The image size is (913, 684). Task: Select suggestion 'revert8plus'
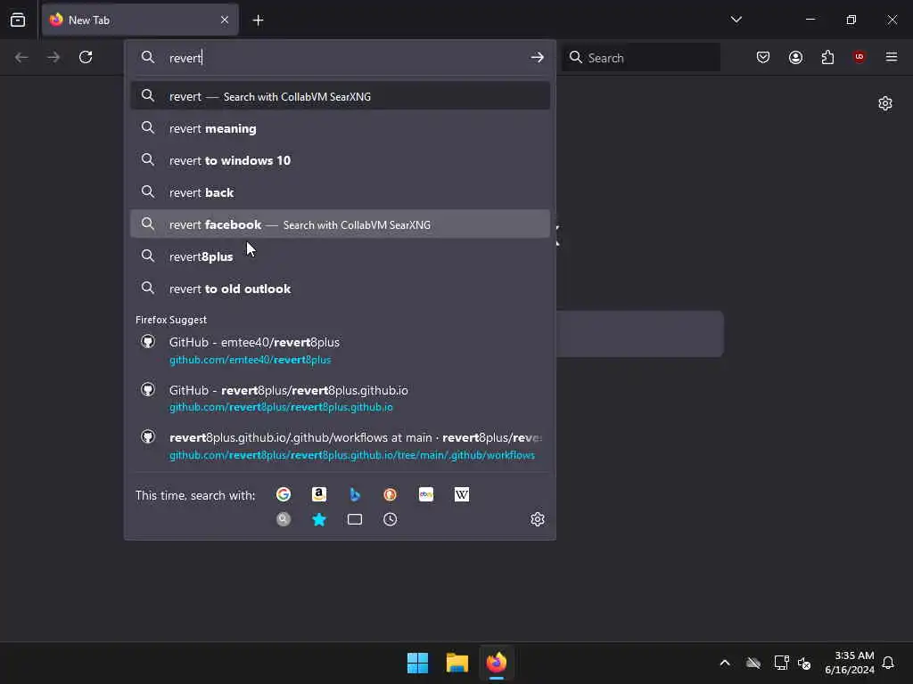point(340,256)
